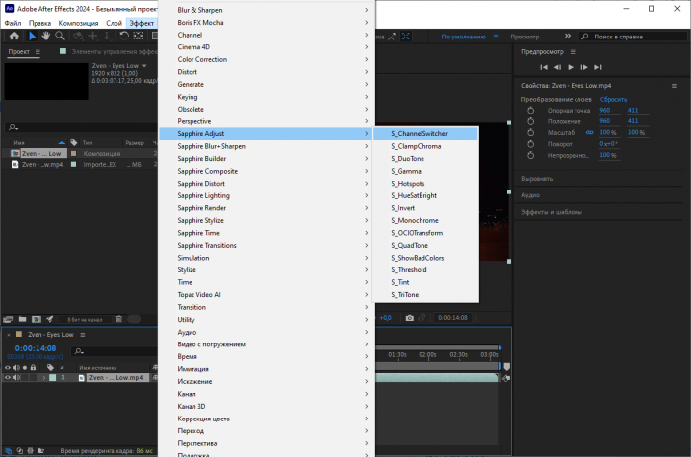Select the Zoom magnifier tool
The height and width of the screenshot is (457, 691).
(58, 37)
